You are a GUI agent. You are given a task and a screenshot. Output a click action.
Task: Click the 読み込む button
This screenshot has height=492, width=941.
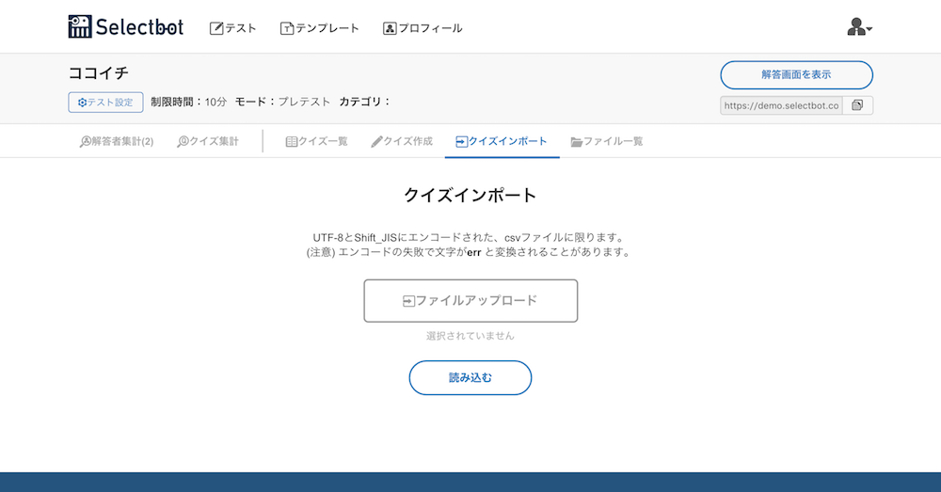pyautogui.click(x=470, y=377)
